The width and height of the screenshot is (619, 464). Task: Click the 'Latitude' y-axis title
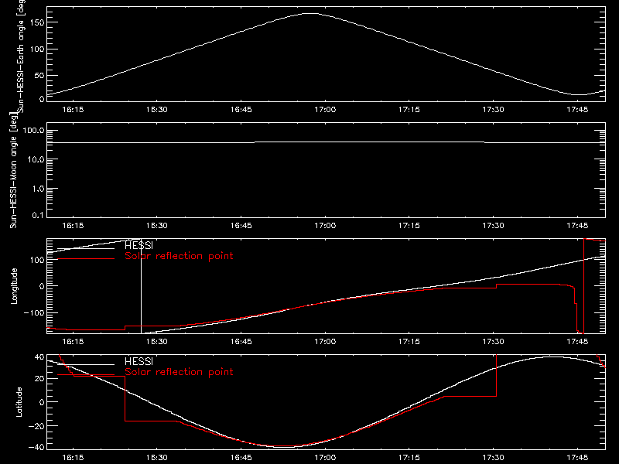tap(19, 402)
